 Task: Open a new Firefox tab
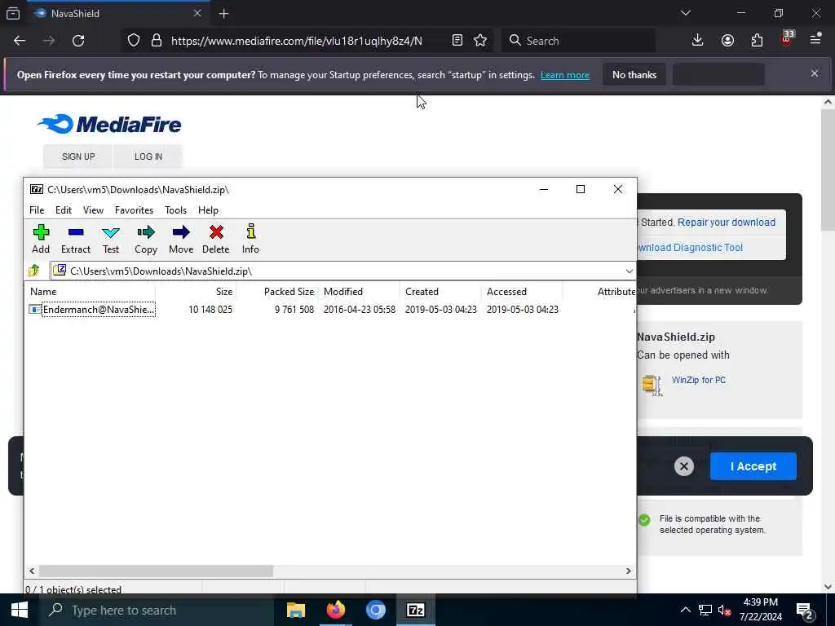(x=223, y=14)
